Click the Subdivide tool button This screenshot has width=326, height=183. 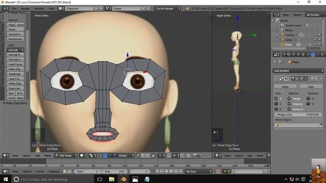click(x=16, y=74)
